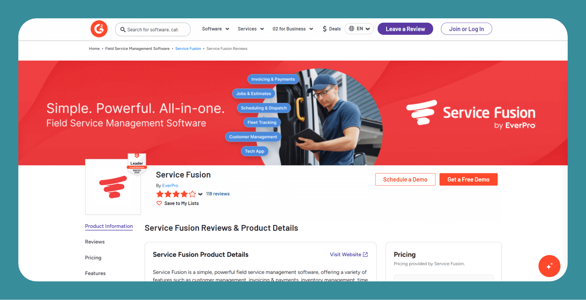
Task: Click the dollar sign Deals icon
Action: (x=324, y=29)
